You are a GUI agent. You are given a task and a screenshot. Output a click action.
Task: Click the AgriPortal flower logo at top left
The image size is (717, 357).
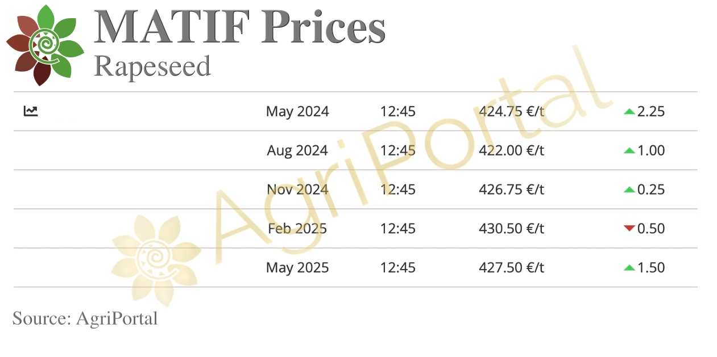[45, 45]
